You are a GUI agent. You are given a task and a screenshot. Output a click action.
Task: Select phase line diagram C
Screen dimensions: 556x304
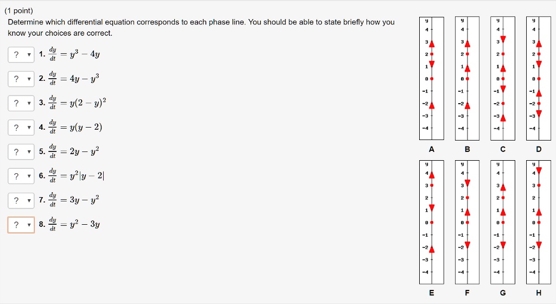pyautogui.click(x=503, y=78)
